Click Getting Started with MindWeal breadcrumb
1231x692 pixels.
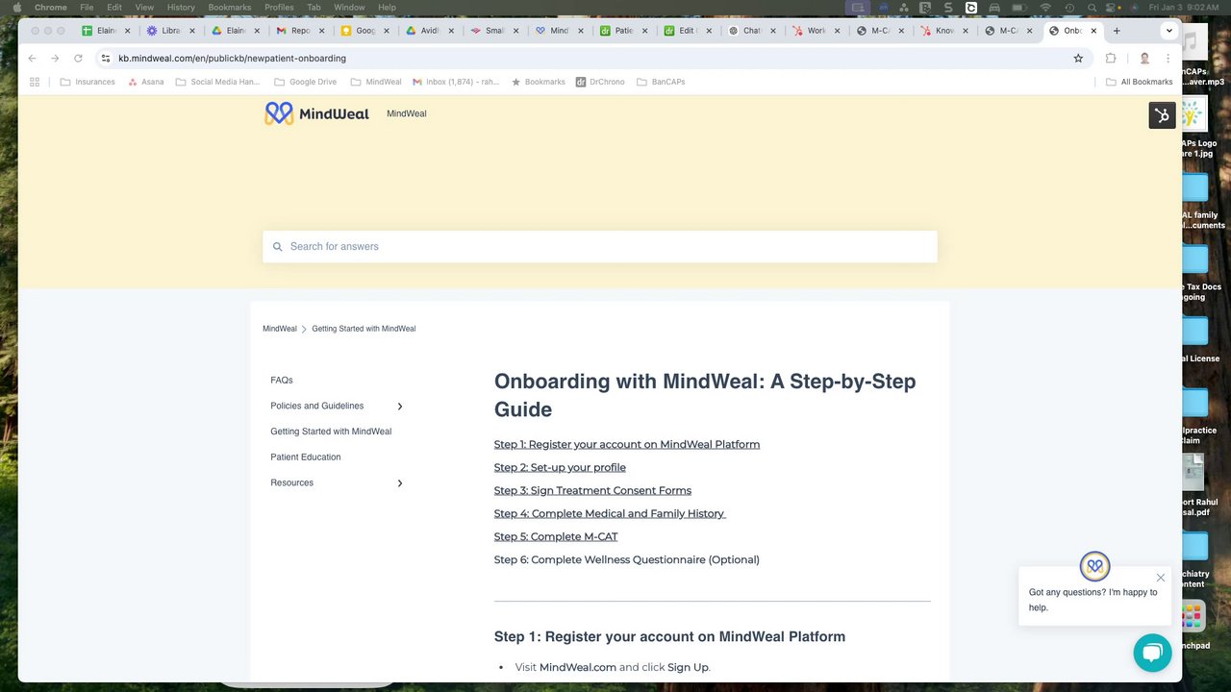click(364, 329)
